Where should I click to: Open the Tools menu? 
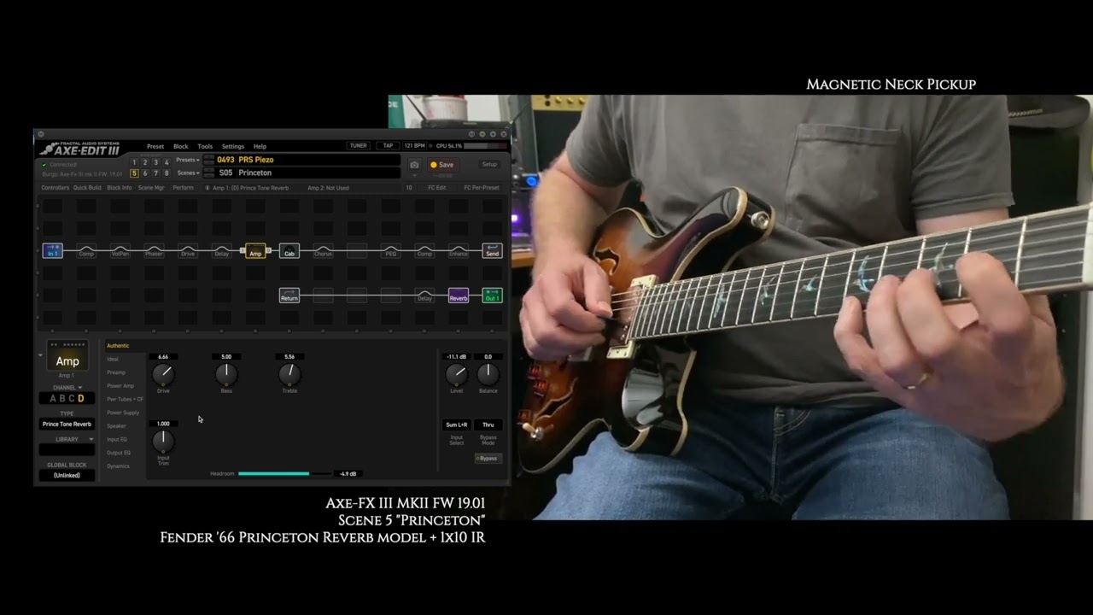205,146
